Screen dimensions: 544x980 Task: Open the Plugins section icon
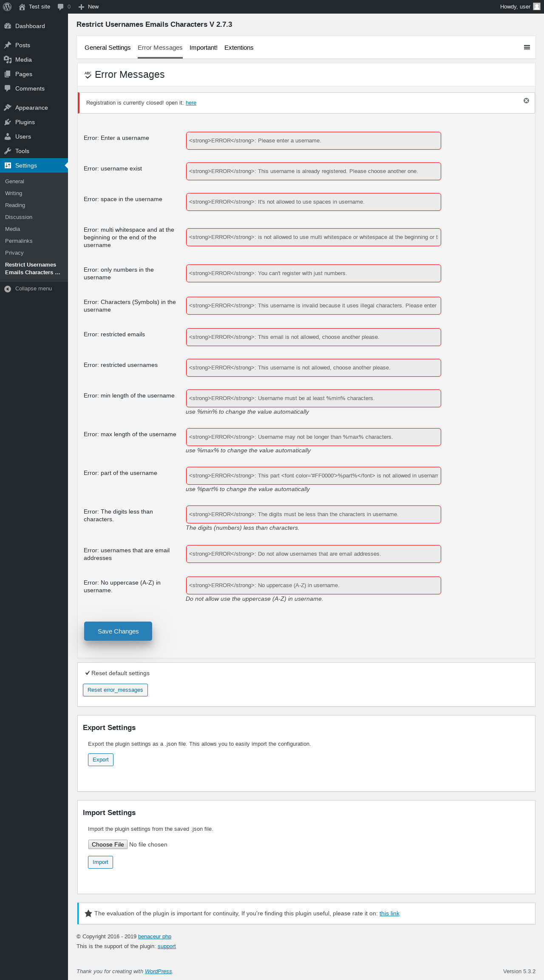(8, 122)
